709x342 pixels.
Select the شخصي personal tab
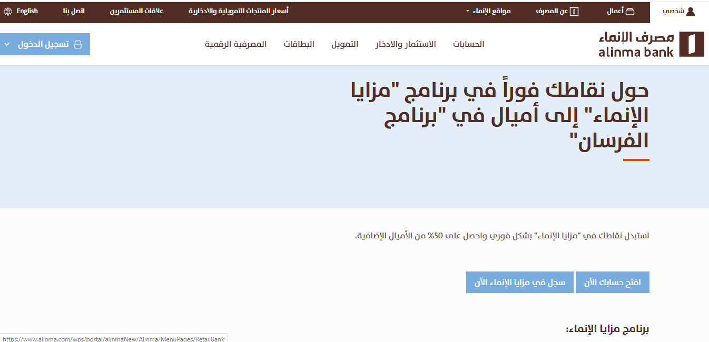pyautogui.click(x=680, y=11)
